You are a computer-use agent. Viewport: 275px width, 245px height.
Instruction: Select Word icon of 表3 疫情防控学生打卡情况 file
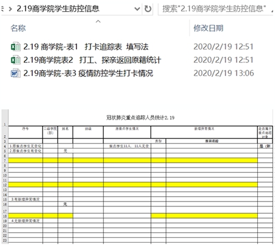(15, 73)
